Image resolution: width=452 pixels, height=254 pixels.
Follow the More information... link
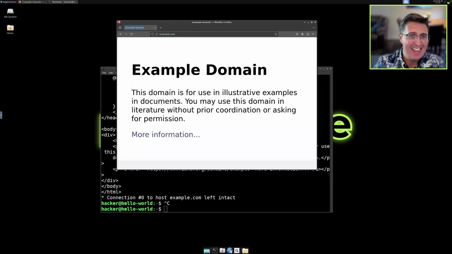point(166,134)
